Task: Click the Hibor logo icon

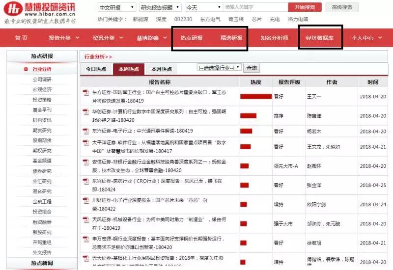Action: tap(13, 8)
